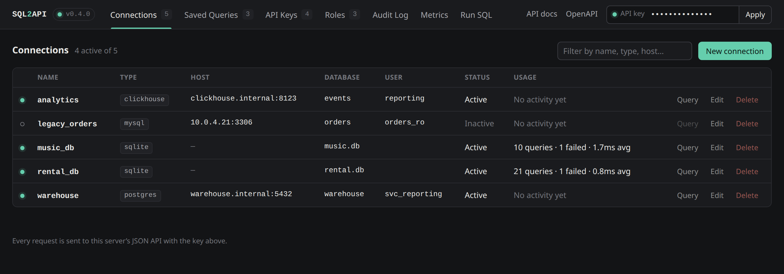Click the green status dot for rental_db
This screenshot has height=274, width=784.
click(22, 172)
